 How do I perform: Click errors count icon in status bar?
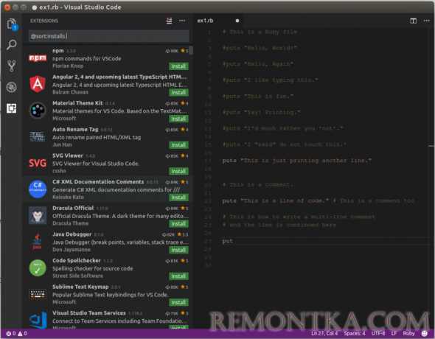(x=11, y=333)
